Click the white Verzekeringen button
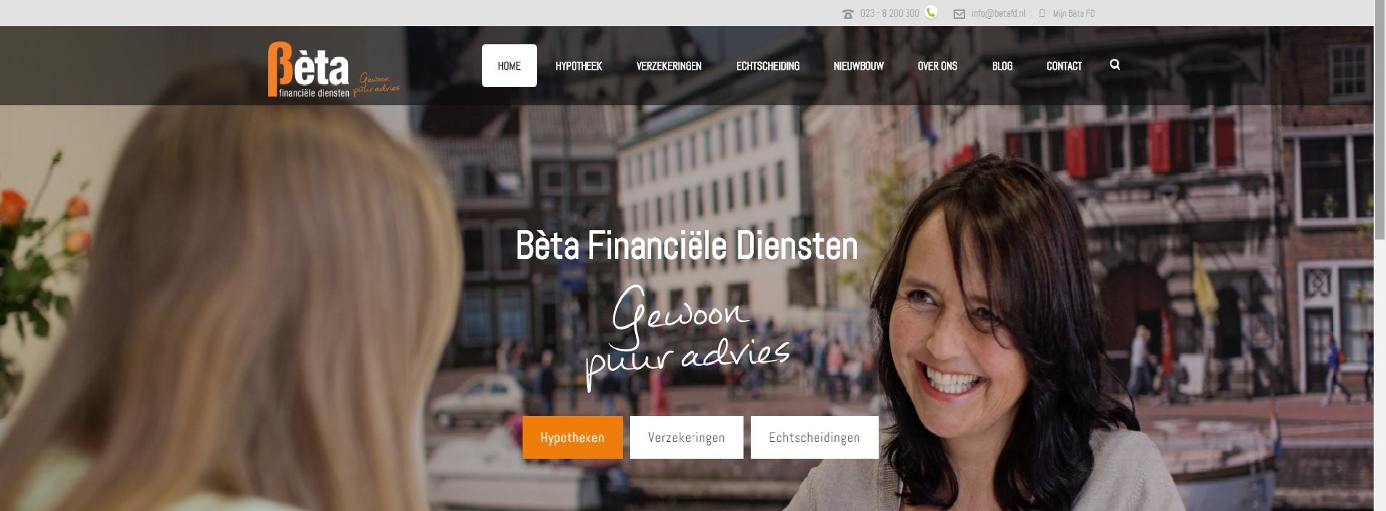This screenshot has width=1386, height=511. click(687, 437)
